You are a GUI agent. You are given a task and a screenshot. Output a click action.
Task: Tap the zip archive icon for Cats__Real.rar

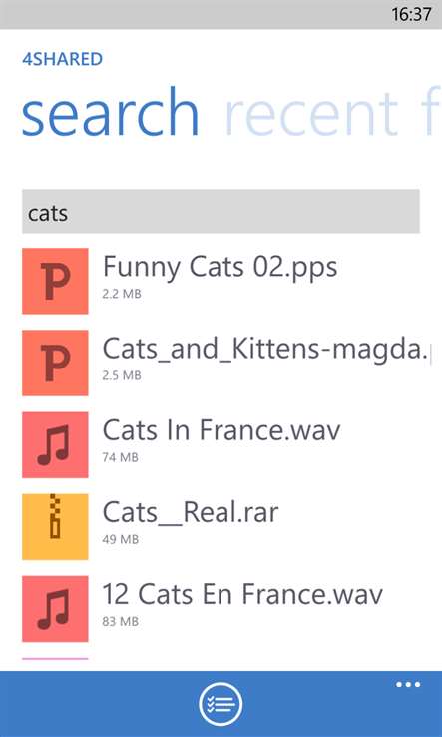click(55, 527)
